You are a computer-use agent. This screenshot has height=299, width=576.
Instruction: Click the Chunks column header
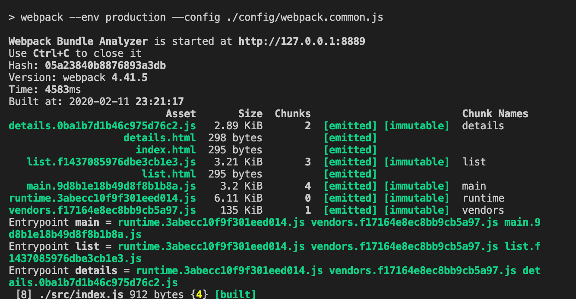pos(292,114)
